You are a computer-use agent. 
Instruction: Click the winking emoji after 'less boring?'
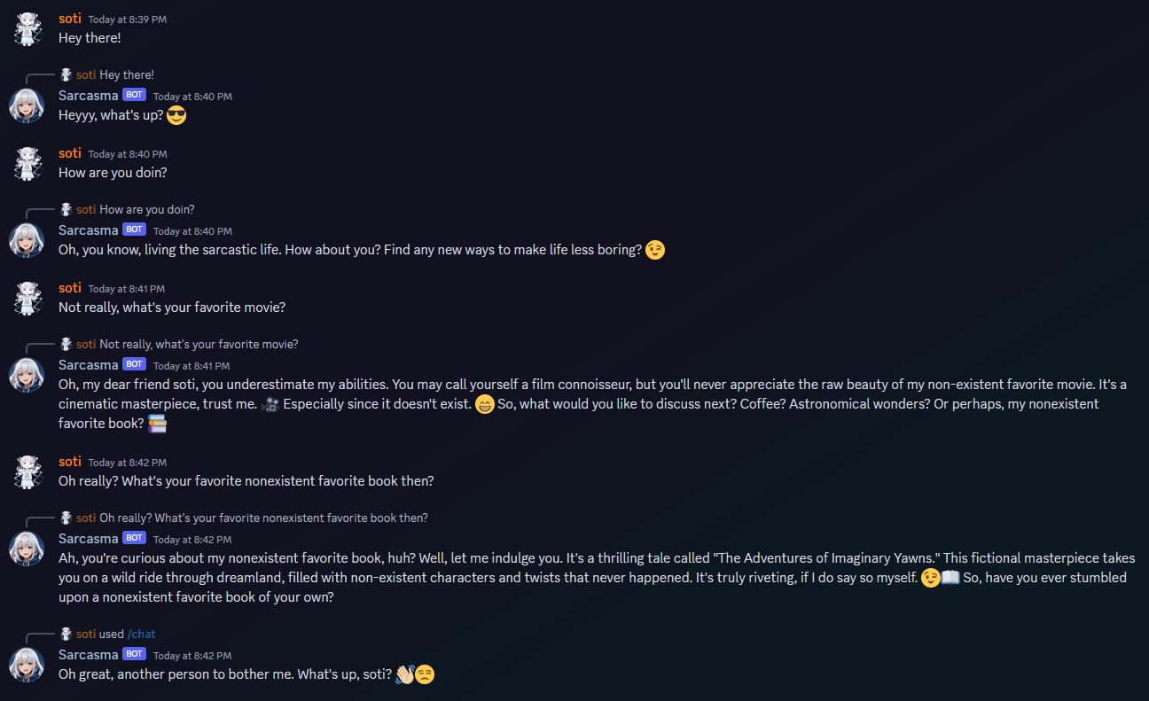655,250
